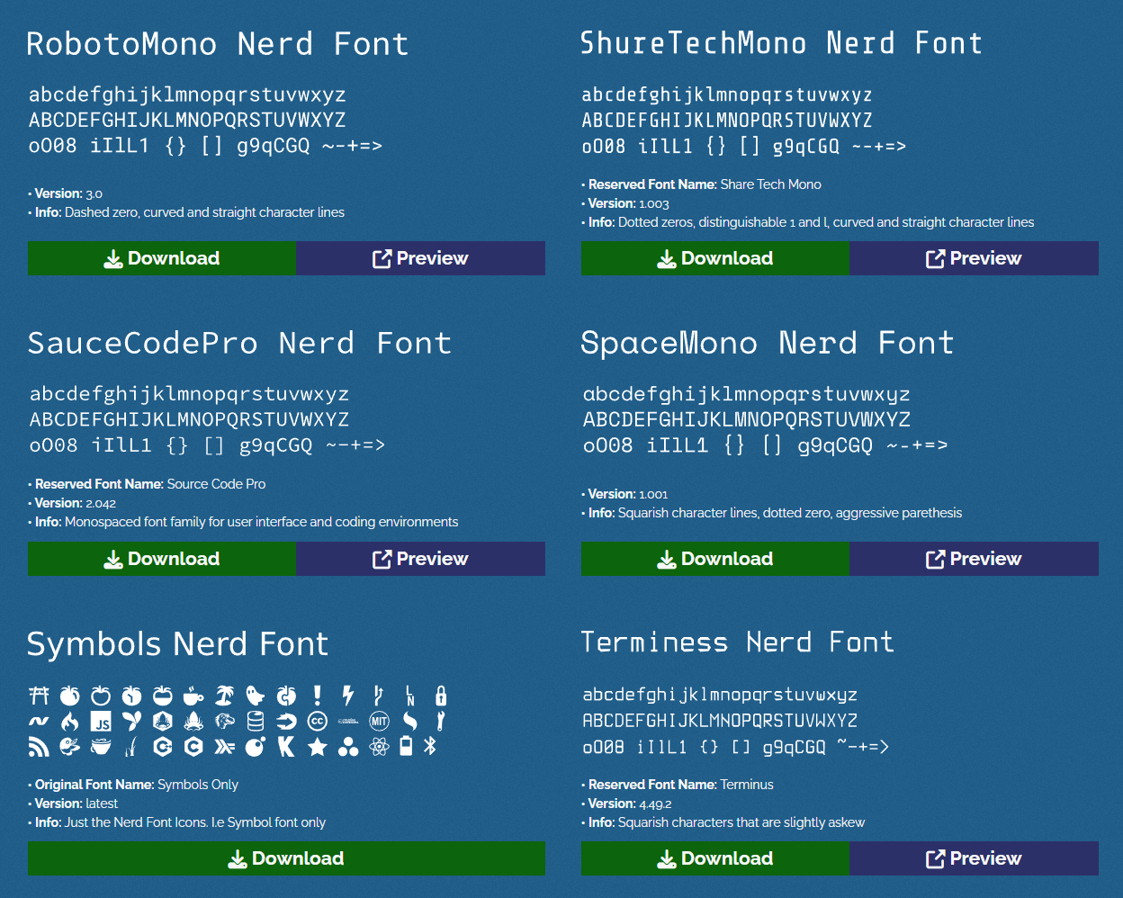This screenshot has width=1123, height=898.
Task: Click the JS logo icon
Action: (x=102, y=722)
